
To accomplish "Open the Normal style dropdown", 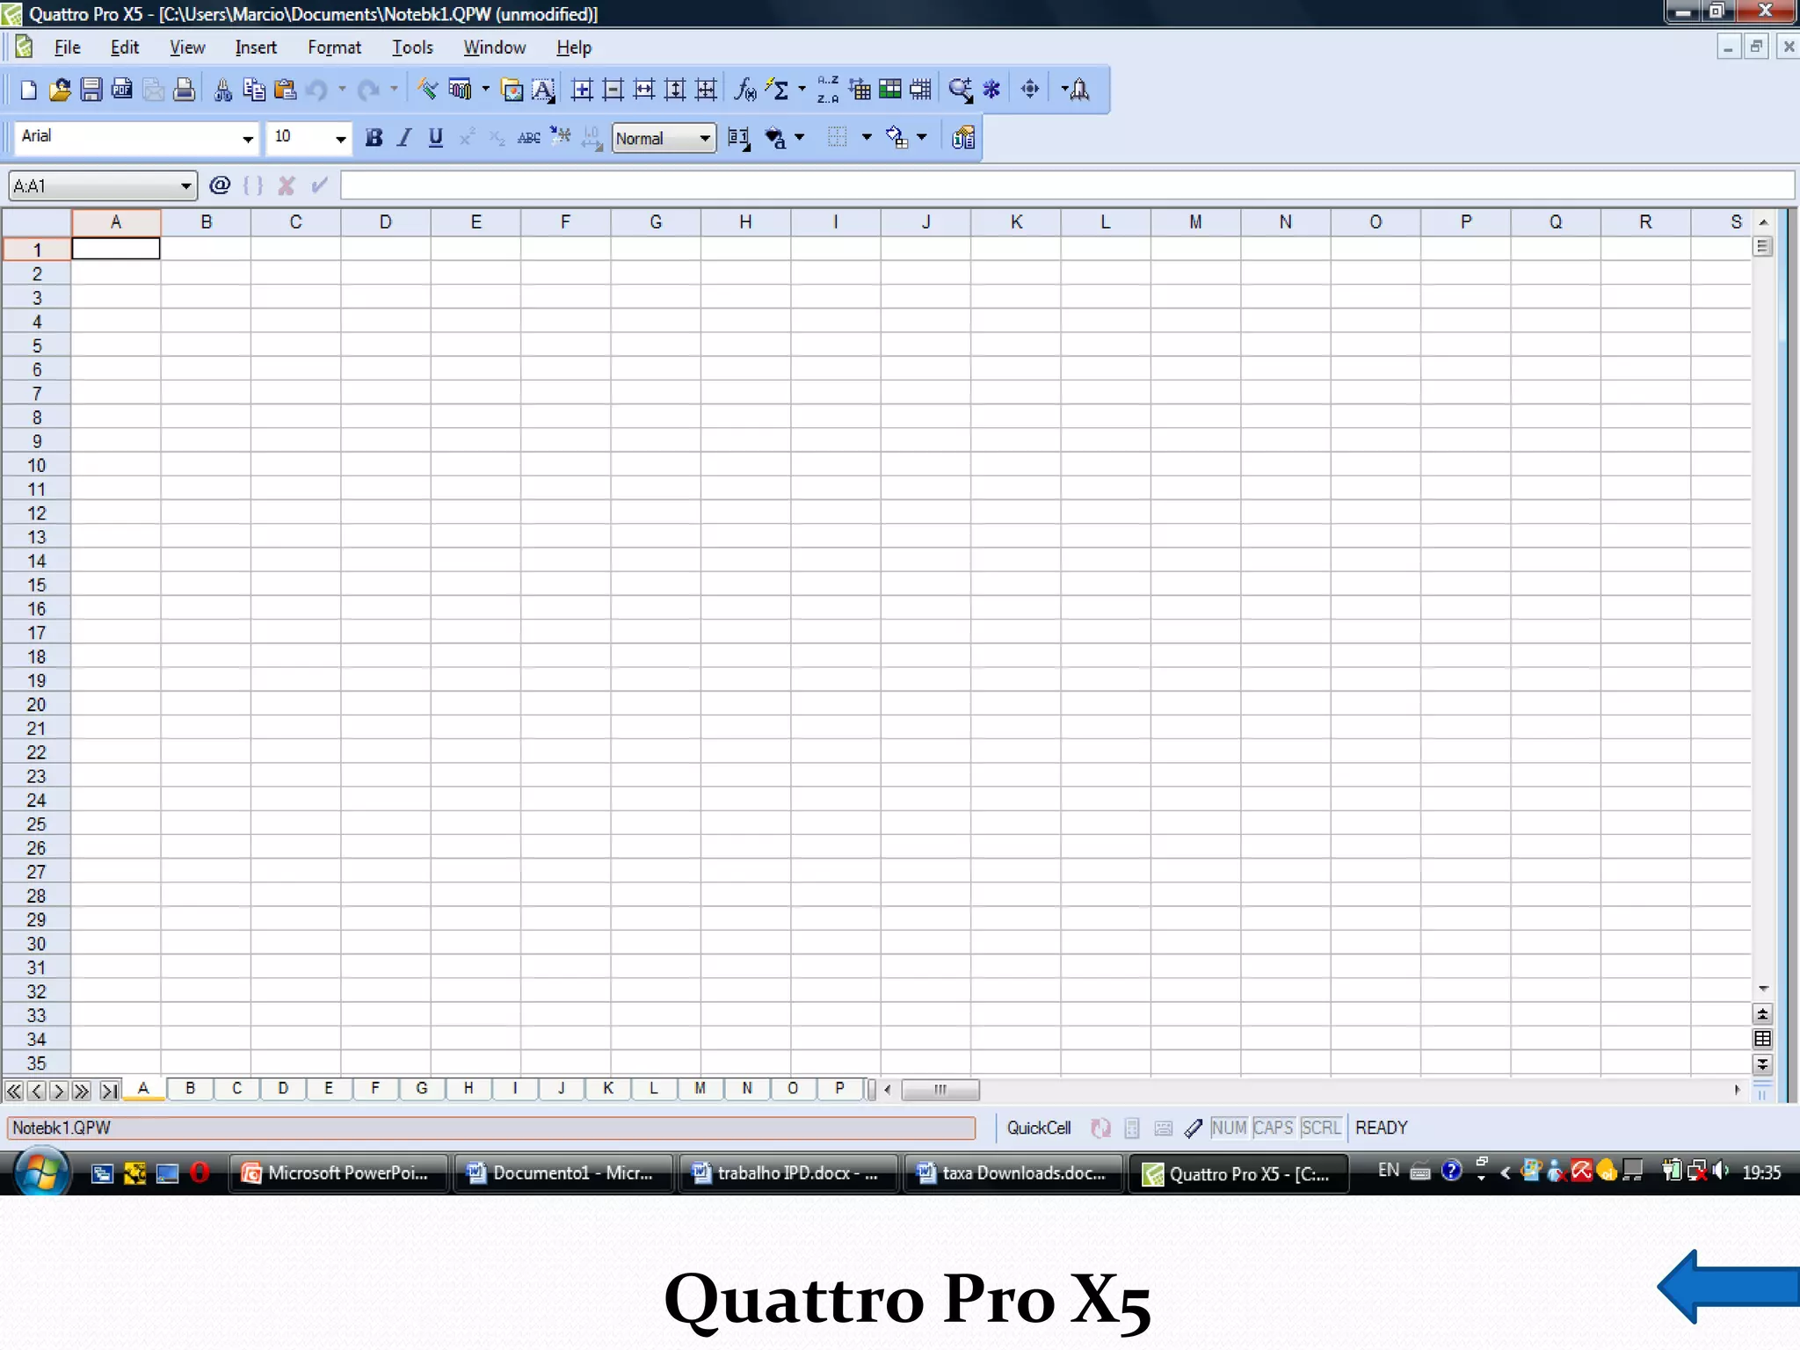I will tap(705, 138).
